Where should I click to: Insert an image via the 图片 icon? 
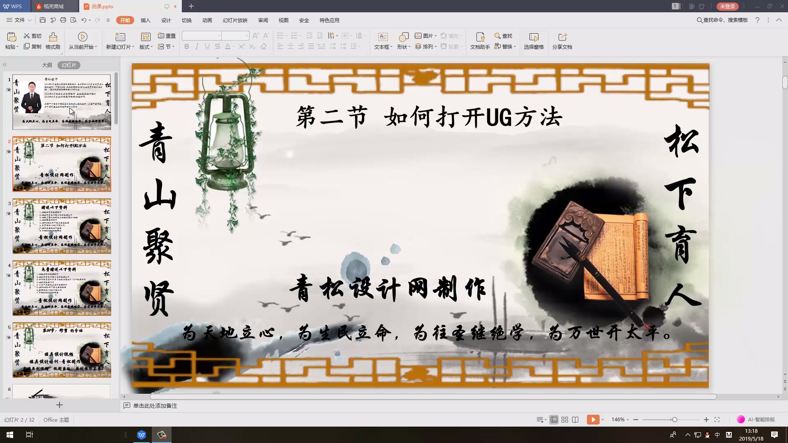click(x=425, y=36)
